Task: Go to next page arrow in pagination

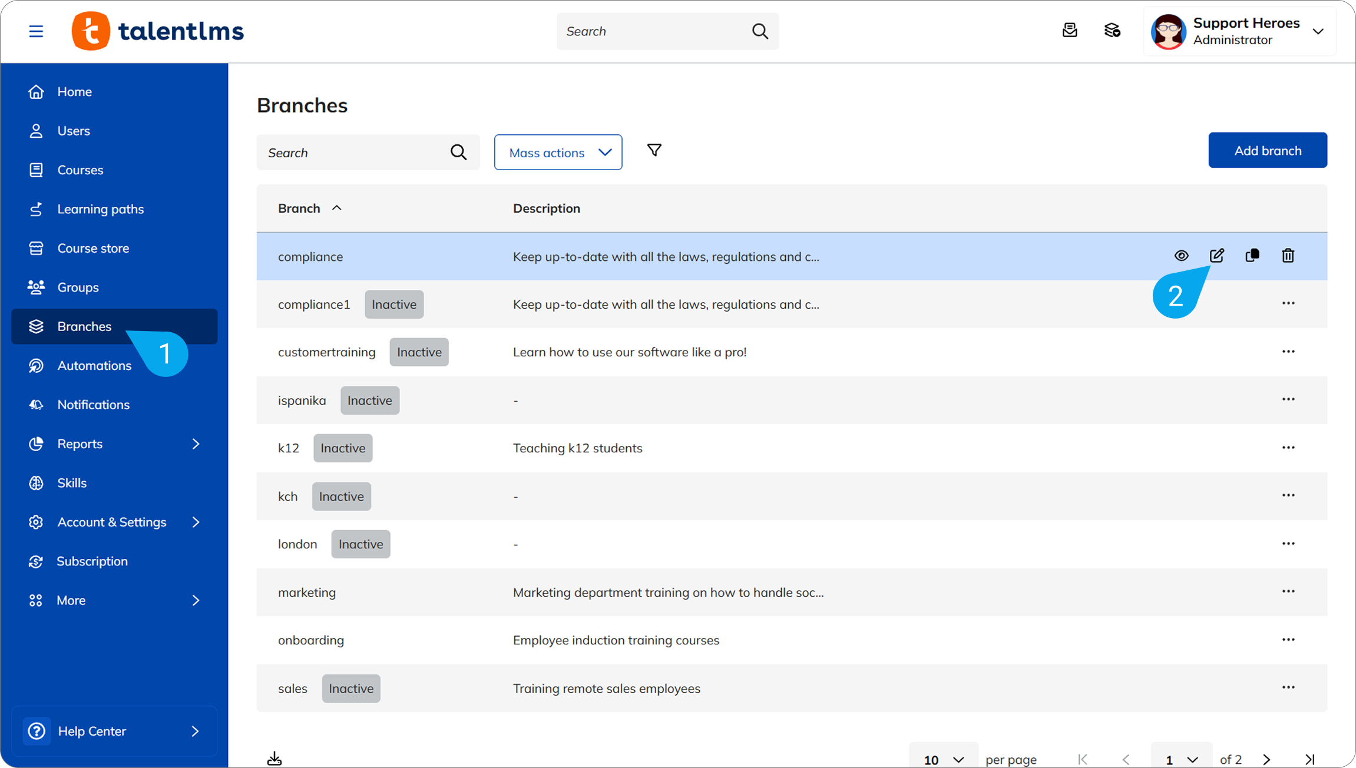Action: point(1266,759)
